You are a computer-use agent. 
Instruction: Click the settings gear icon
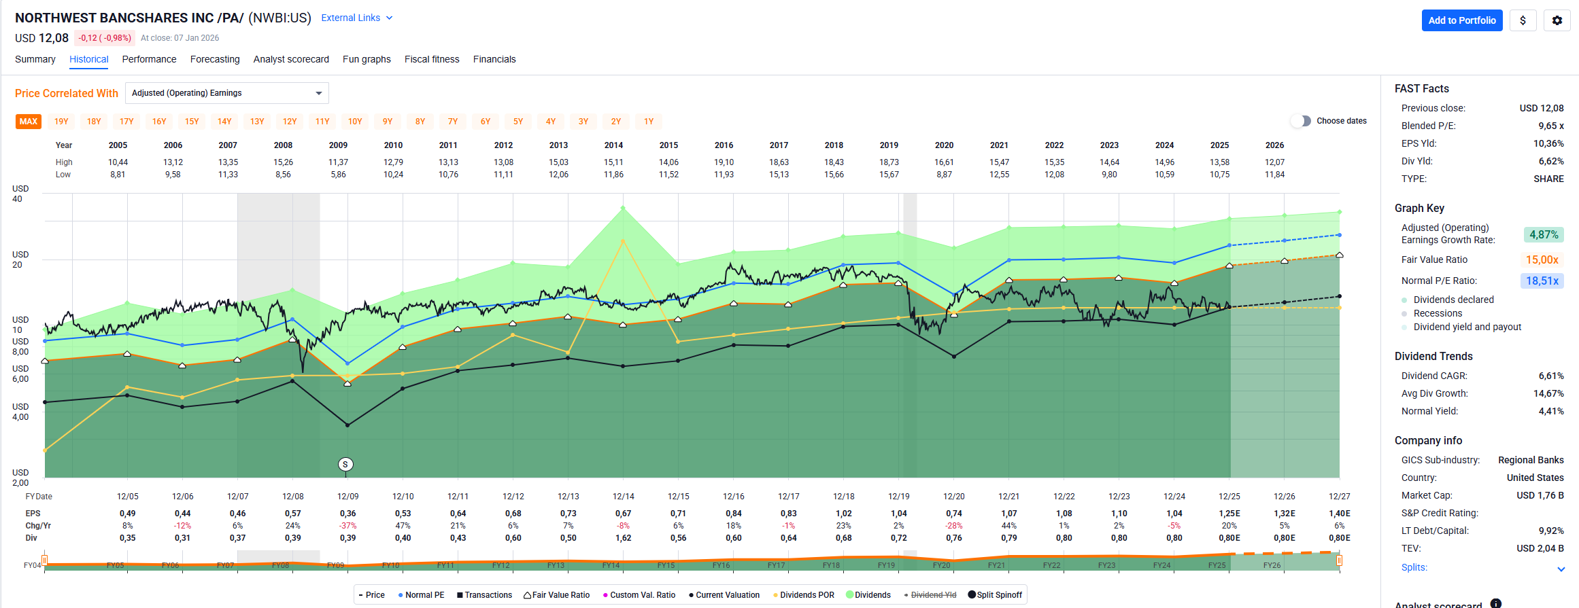click(x=1557, y=20)
